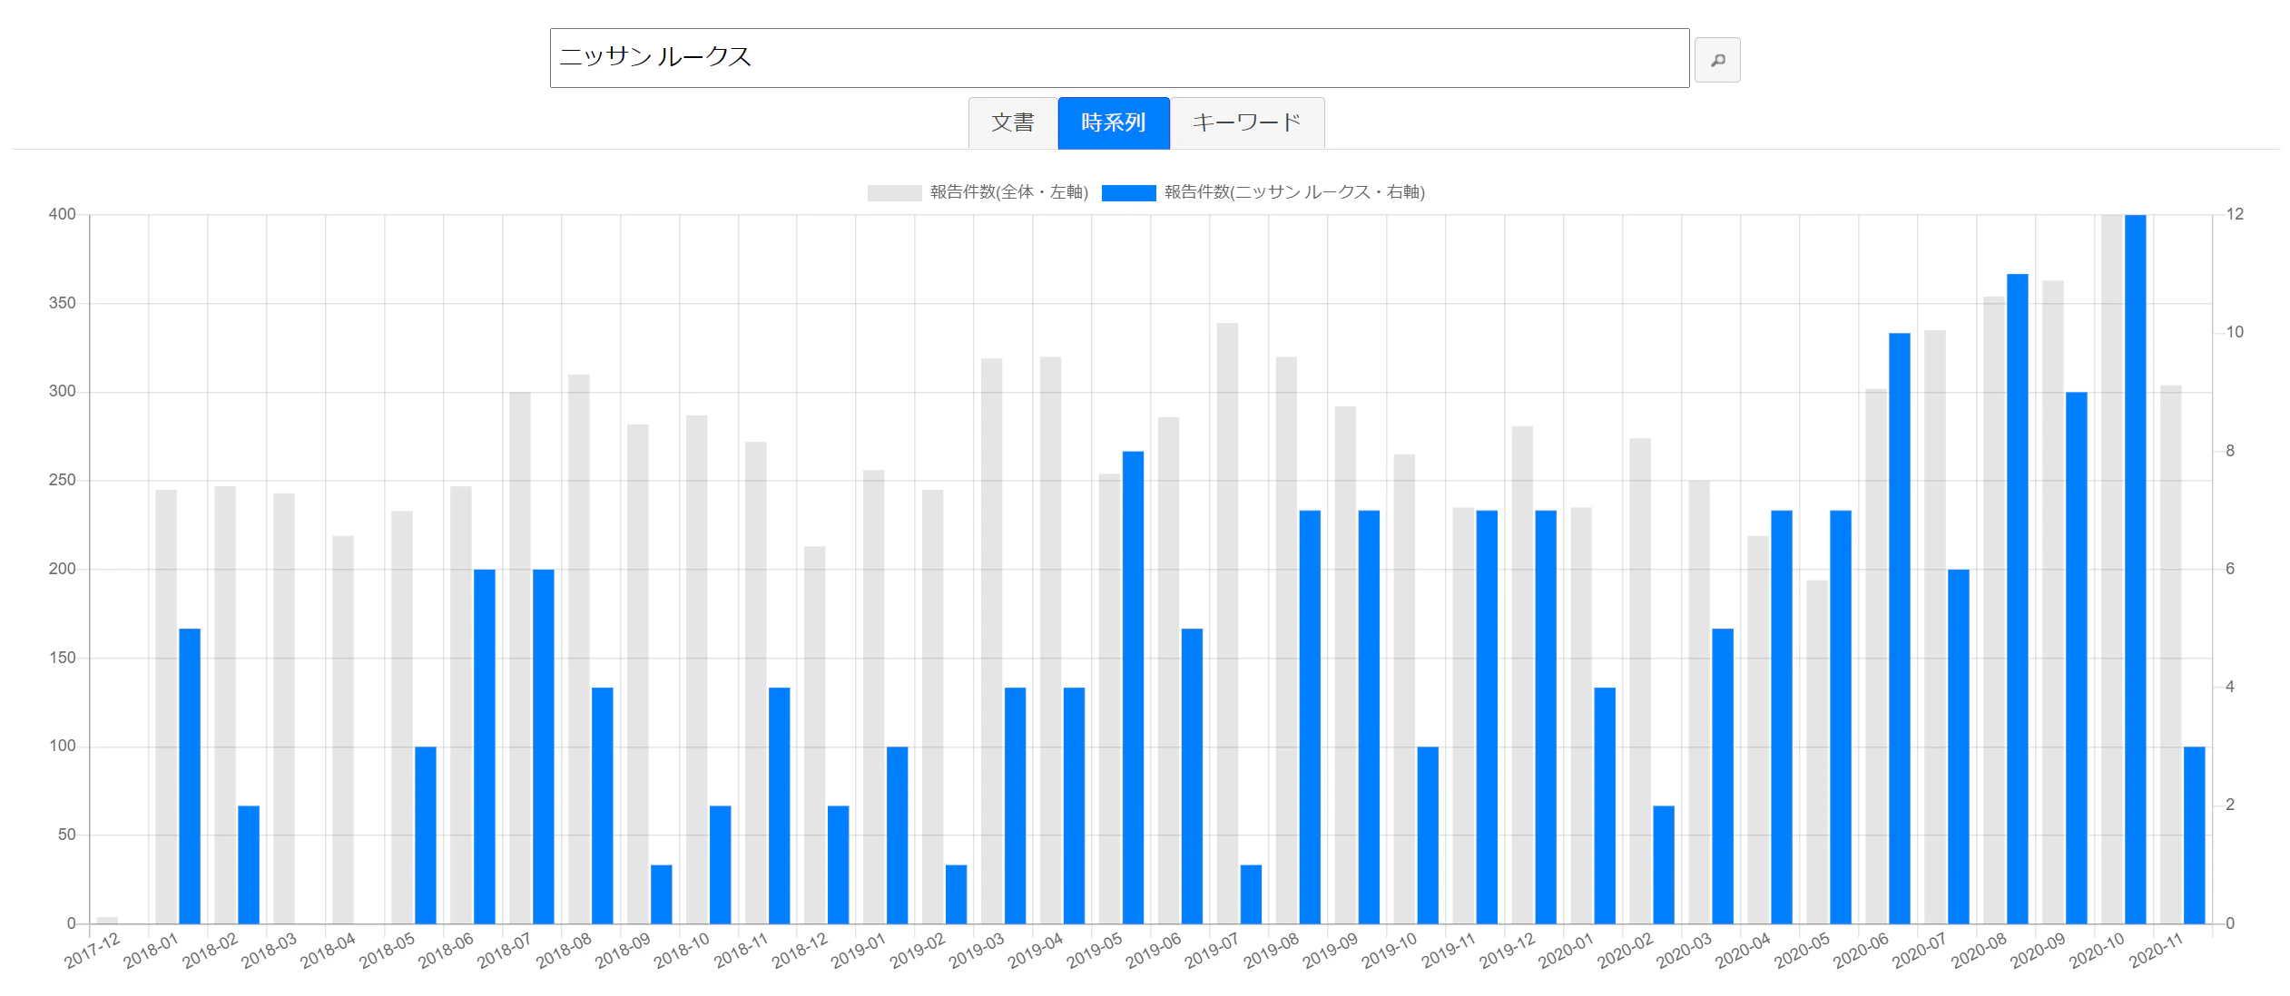Screen dimensions: 2290x996
Task: Focus the ニッサン ルークス search field
Action: [x=1119, y=58]
